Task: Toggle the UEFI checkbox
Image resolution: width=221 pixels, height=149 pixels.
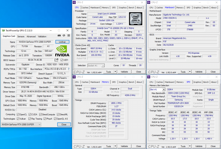Action: pyautogui.click(x=62, y=60)
